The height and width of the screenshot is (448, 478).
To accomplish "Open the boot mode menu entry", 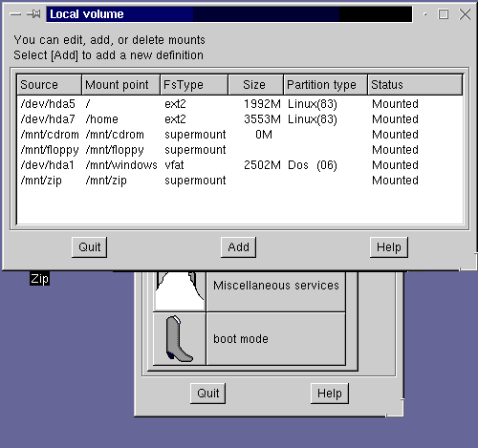I will (276, 339).
